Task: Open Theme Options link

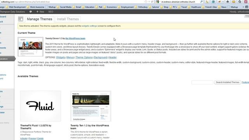Action: pos(84,58)
